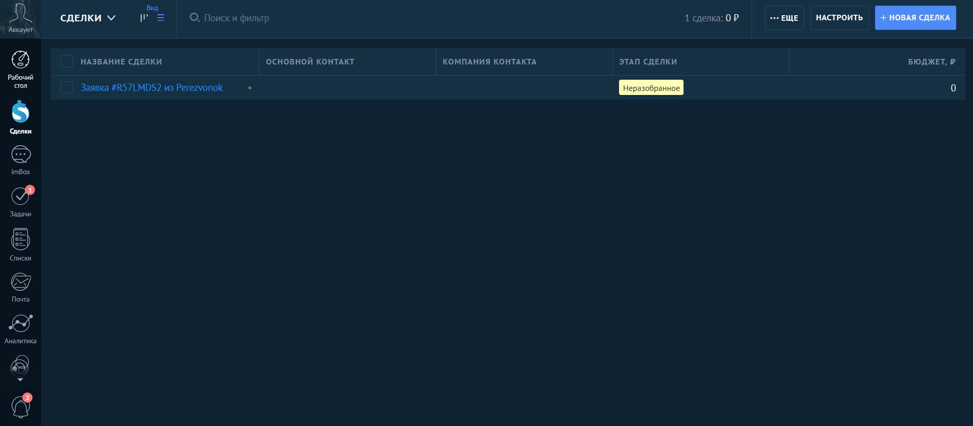Open the Почта mail icon
The width and height of the screenshot is (973, 426).
[20, 282]
